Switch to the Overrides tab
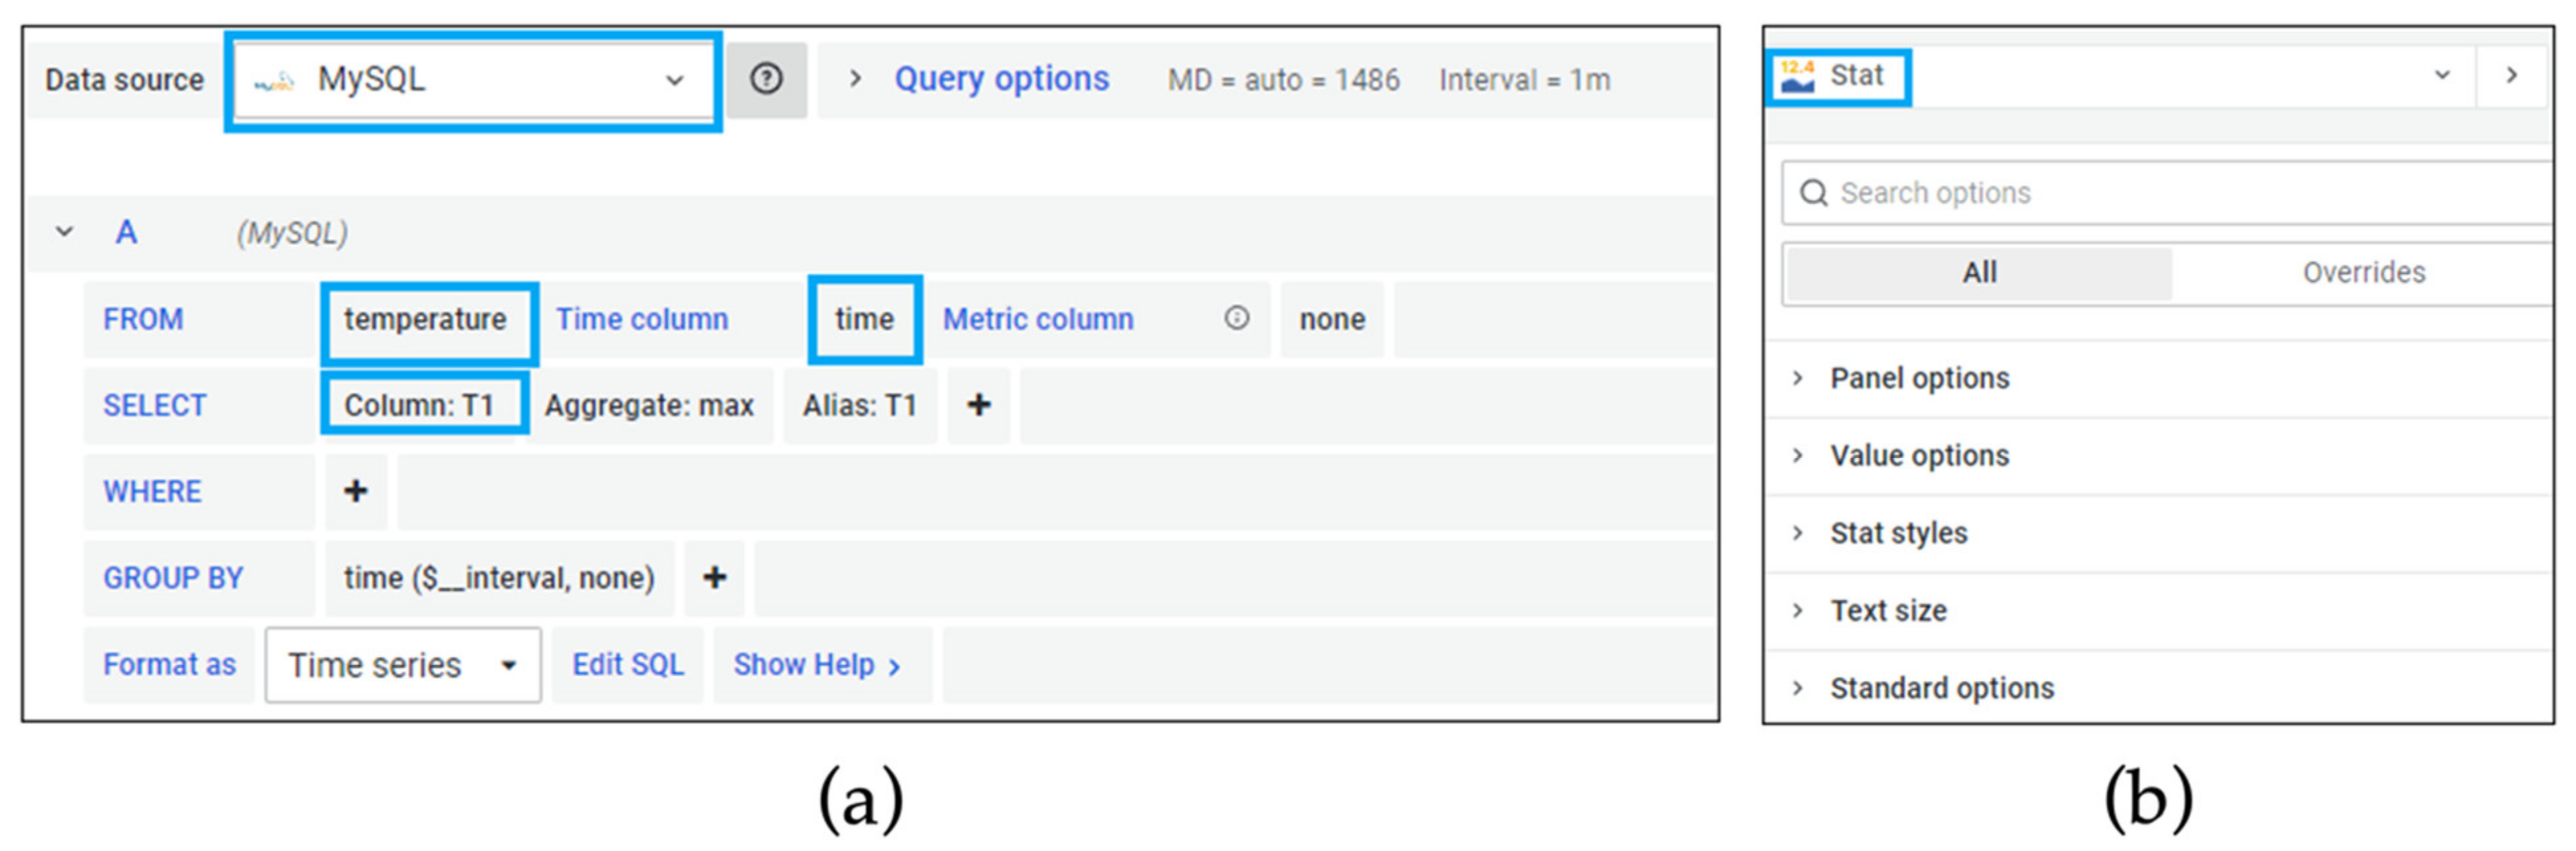 [x=2363, y=272]
